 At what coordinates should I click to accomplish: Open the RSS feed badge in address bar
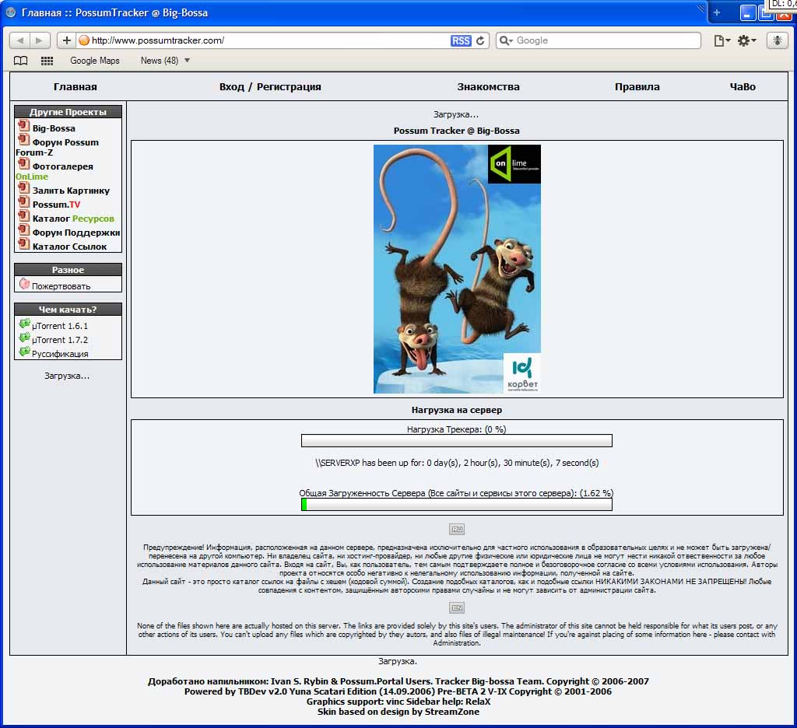pyautogui.click(x=461, y=40)
